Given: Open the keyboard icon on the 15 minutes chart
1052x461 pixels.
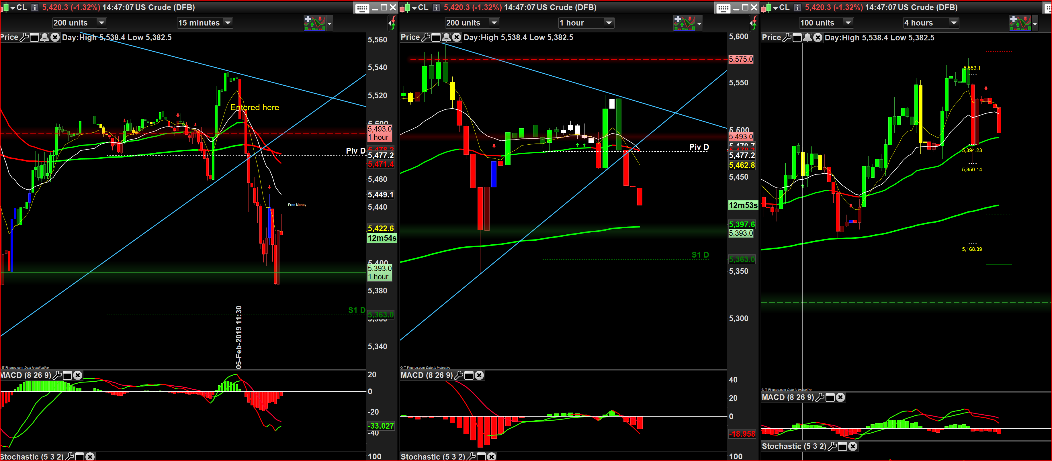Looking at the screenshot, I should click(362, 8).
